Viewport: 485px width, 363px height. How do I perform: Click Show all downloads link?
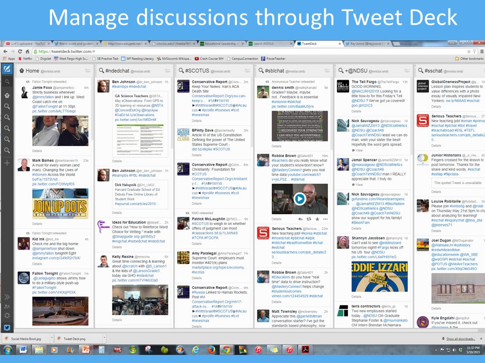pyautogui.click(x=460, y=339)
